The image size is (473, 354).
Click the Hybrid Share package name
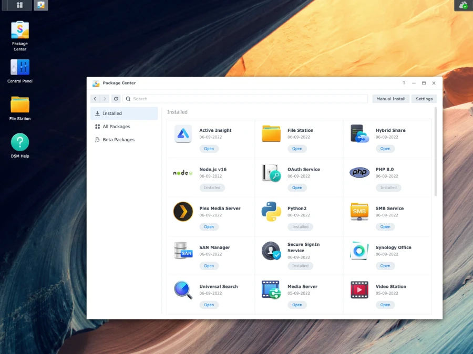coord(390,130)
